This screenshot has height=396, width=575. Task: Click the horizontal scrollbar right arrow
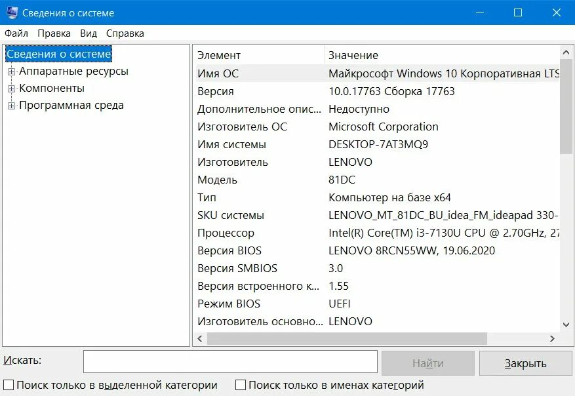click(x=552, y=338)
